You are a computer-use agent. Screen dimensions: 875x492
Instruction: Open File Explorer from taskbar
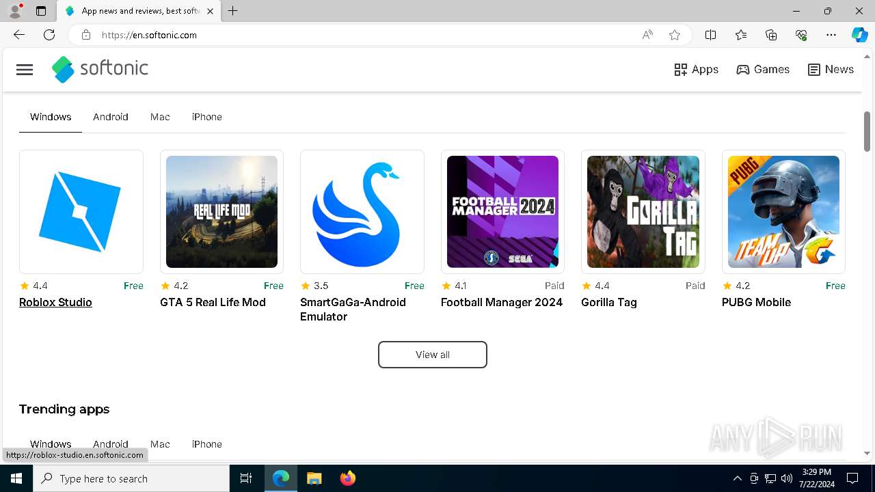tap(314, 478)
